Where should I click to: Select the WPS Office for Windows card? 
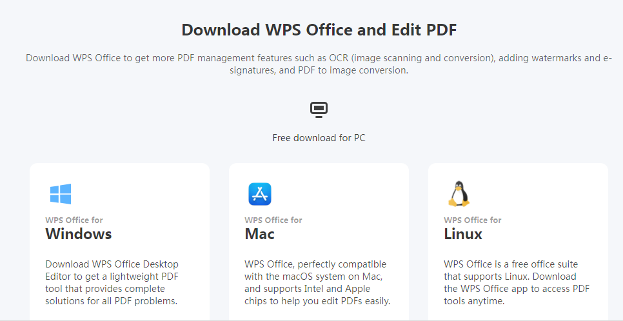pyautogui.click(x=119, y=242)
